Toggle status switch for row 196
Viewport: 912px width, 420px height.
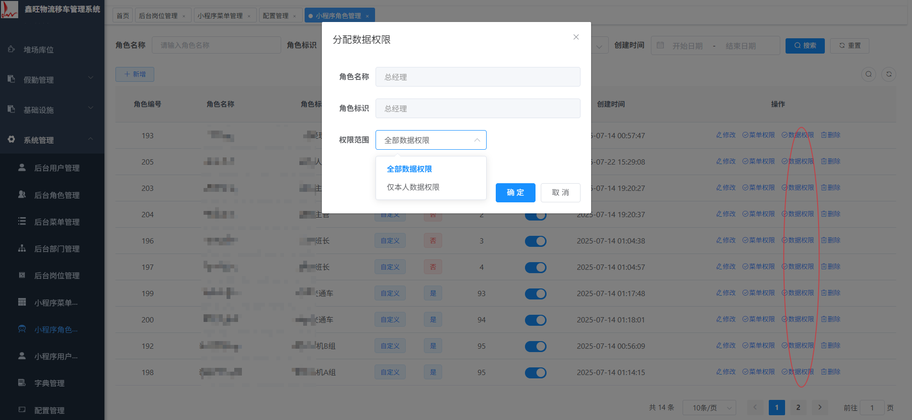coord(536,241)
